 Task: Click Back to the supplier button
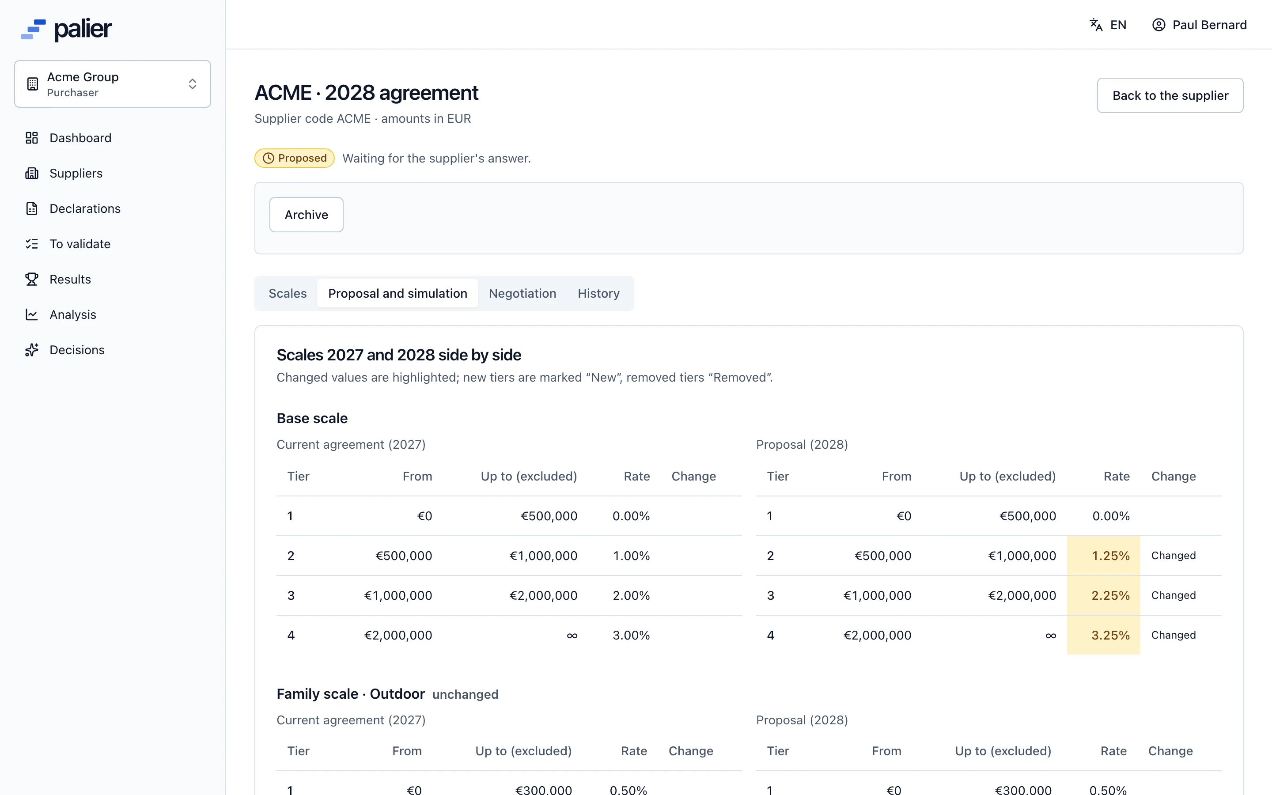pyautogui.click(x=1170, y=95)
